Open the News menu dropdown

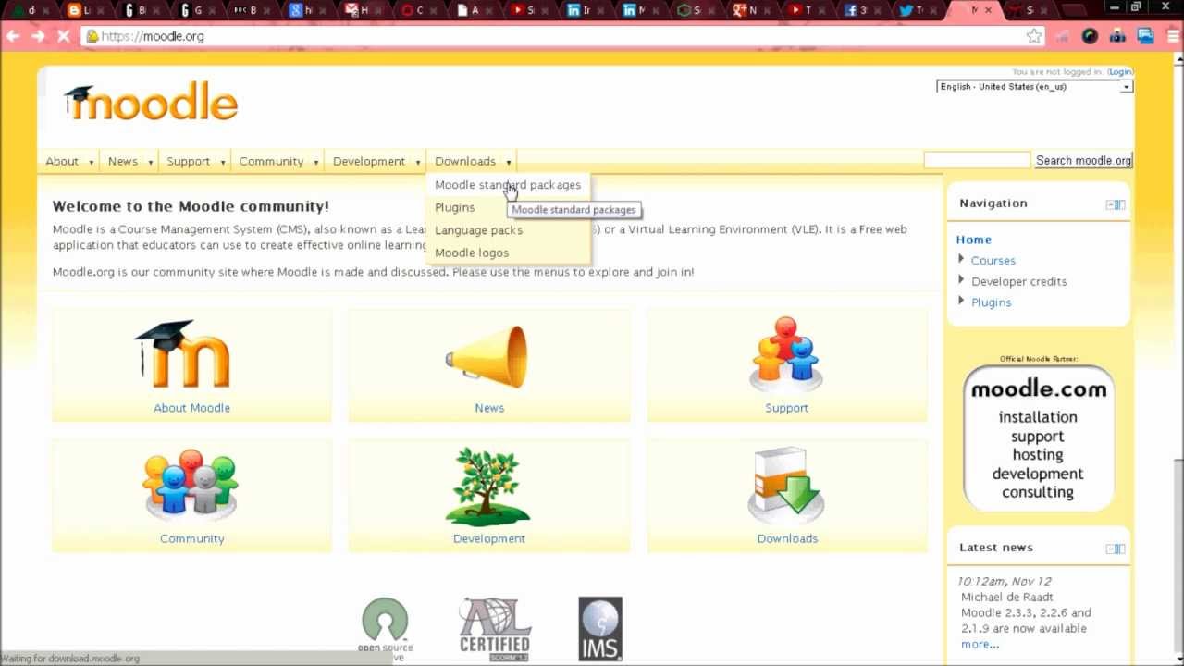coord(129,161)
